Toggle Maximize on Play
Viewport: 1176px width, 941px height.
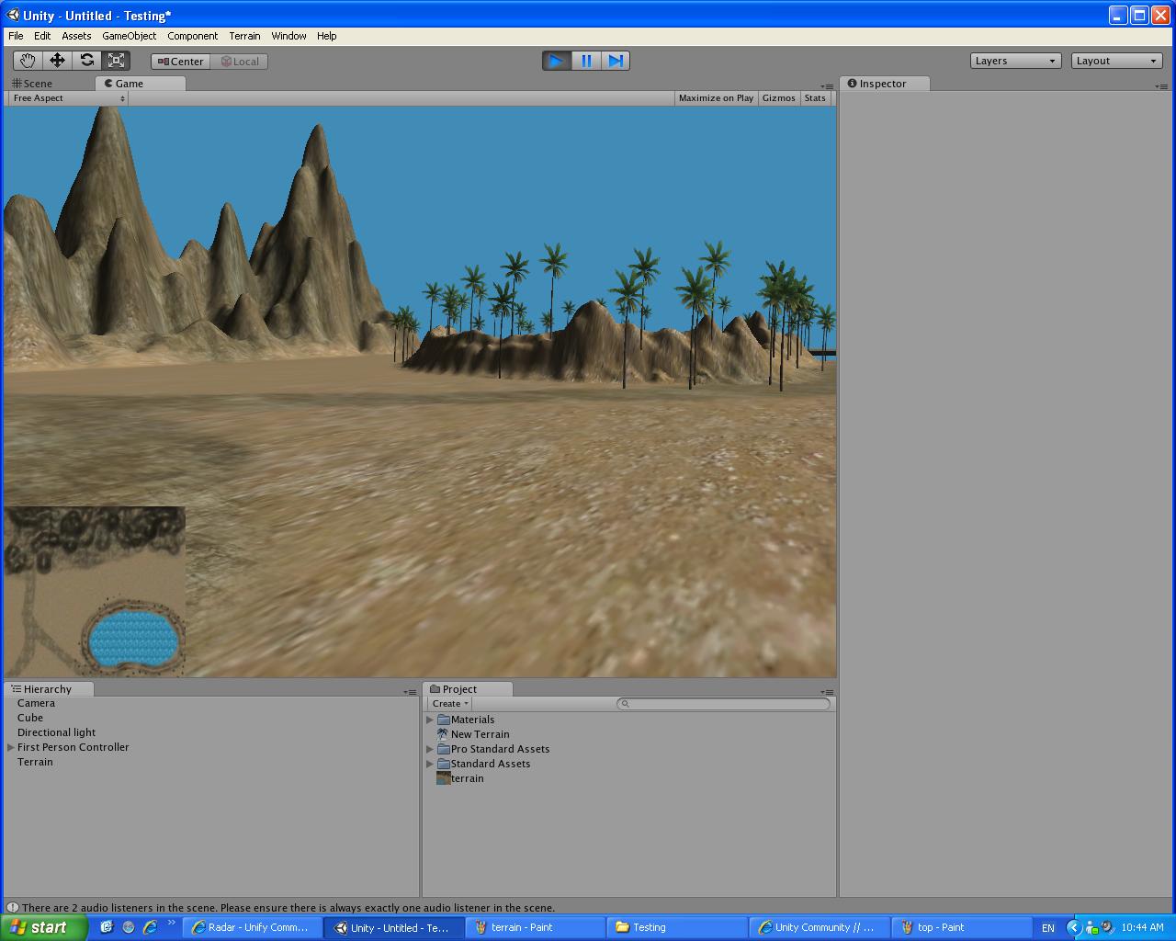pyautogui.click(x=716, y=97)
